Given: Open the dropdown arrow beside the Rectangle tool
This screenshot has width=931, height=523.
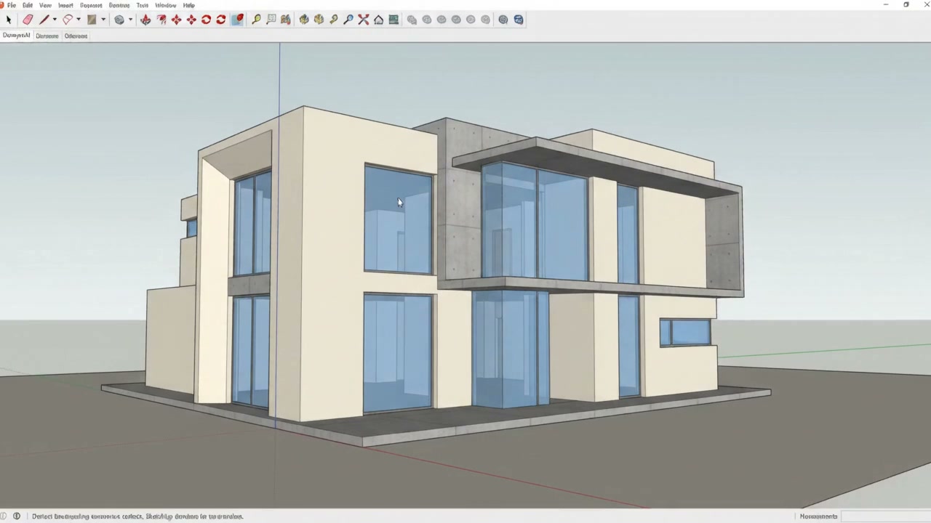Looking at the screenshot, I should point(103,20).
